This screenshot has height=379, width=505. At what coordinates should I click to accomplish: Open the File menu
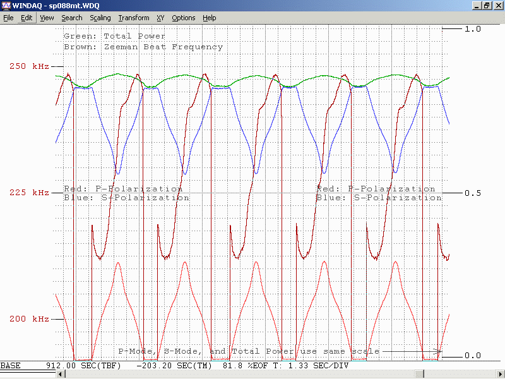[8, 18]
